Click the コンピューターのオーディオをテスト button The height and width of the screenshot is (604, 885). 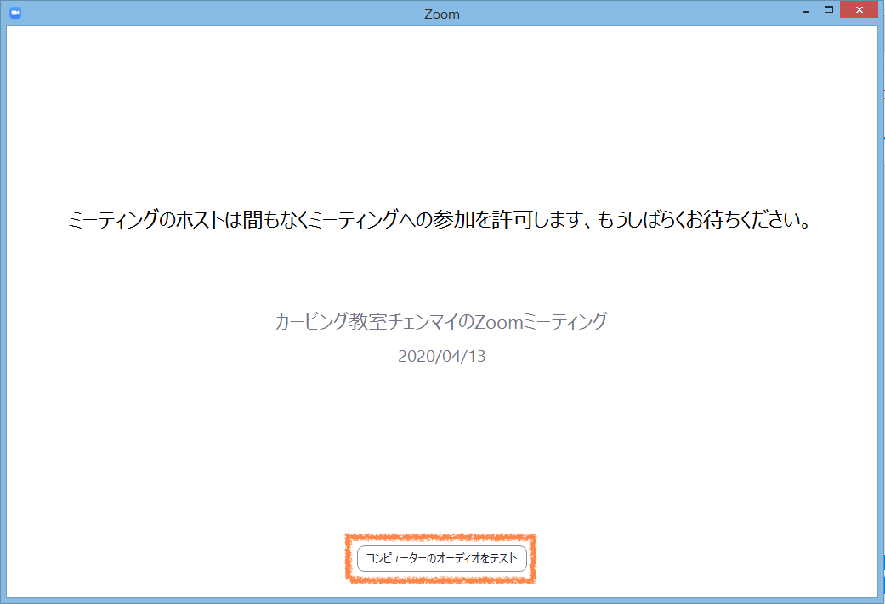point(442,558)
